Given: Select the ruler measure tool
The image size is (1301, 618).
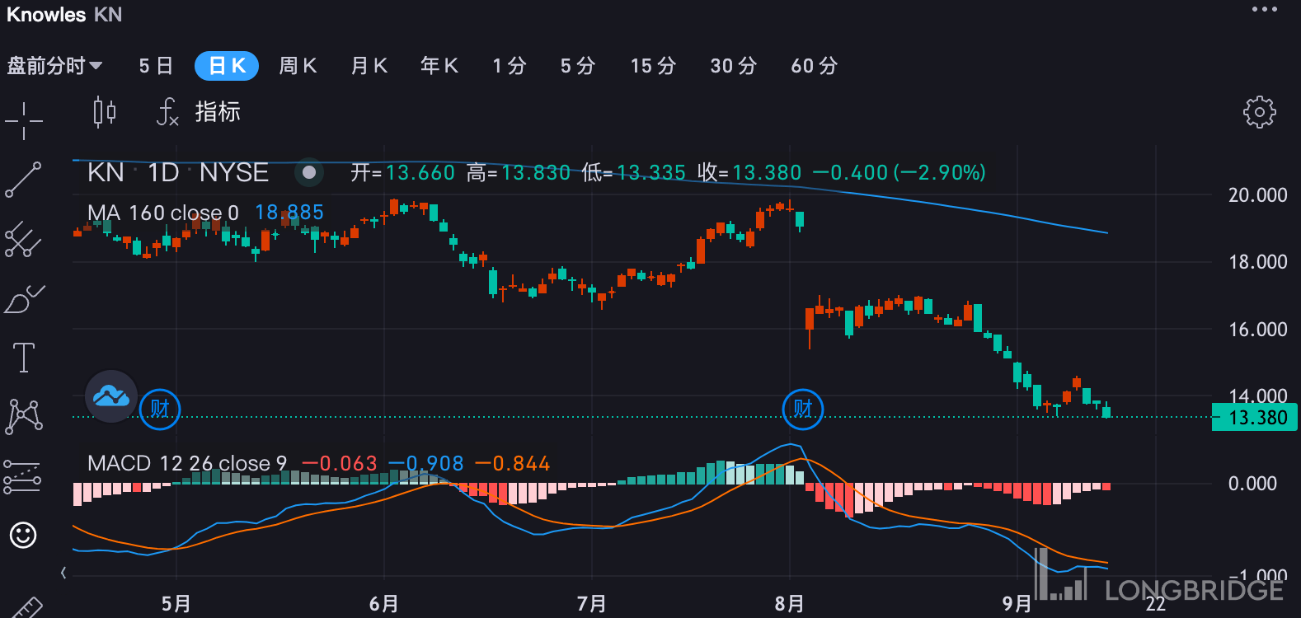Looking at the screenshot, I should 25,608.
